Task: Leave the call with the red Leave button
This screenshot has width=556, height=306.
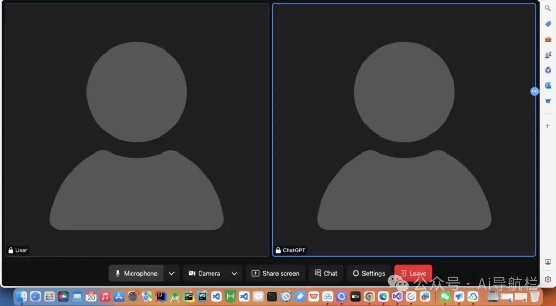Action: 413,274
